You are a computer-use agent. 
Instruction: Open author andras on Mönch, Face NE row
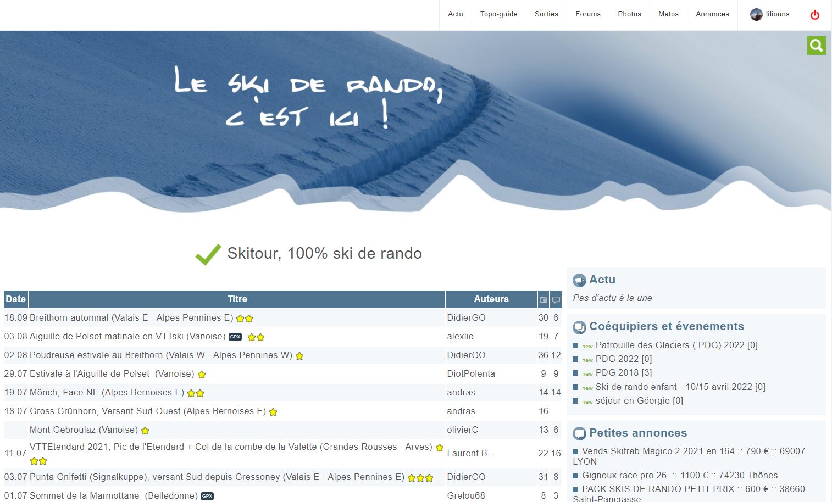point(461,393)
